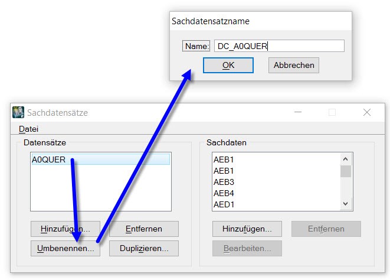This screenshot has width=390, height=280.
Task: Click the disabled maximize button of Sachdatensätze
Action: 332,112
